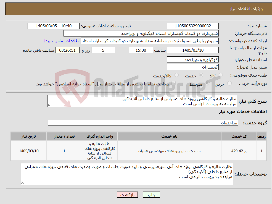Click the کد خدمت column header
Viewport: 272px width, 204px height.
239,137
